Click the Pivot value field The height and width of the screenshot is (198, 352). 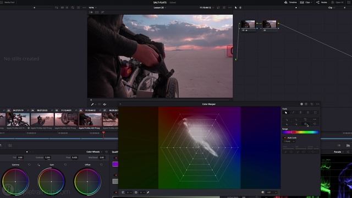[75, 158]
